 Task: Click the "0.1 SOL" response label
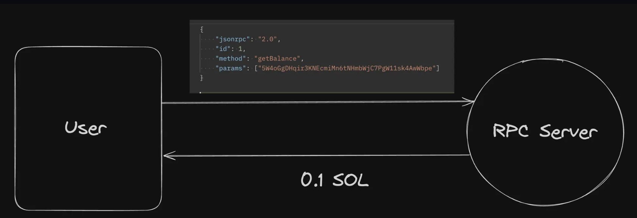pos(334,179)
